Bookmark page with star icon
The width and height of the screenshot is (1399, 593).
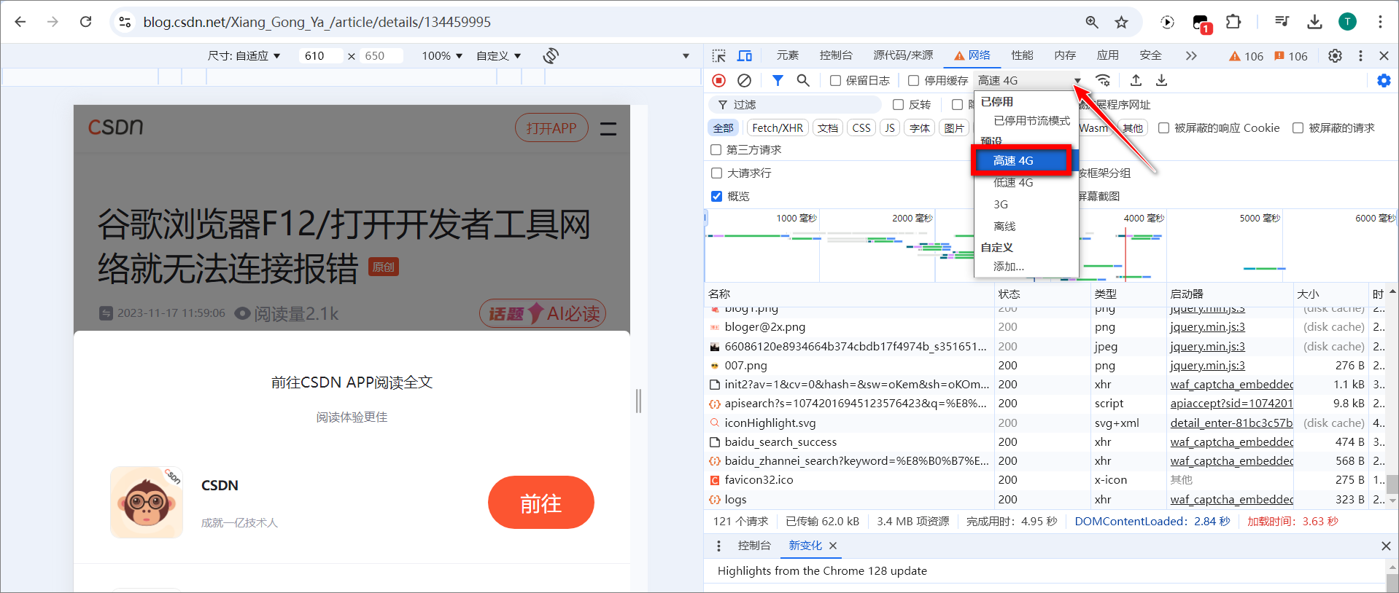tap(1122, 22)
